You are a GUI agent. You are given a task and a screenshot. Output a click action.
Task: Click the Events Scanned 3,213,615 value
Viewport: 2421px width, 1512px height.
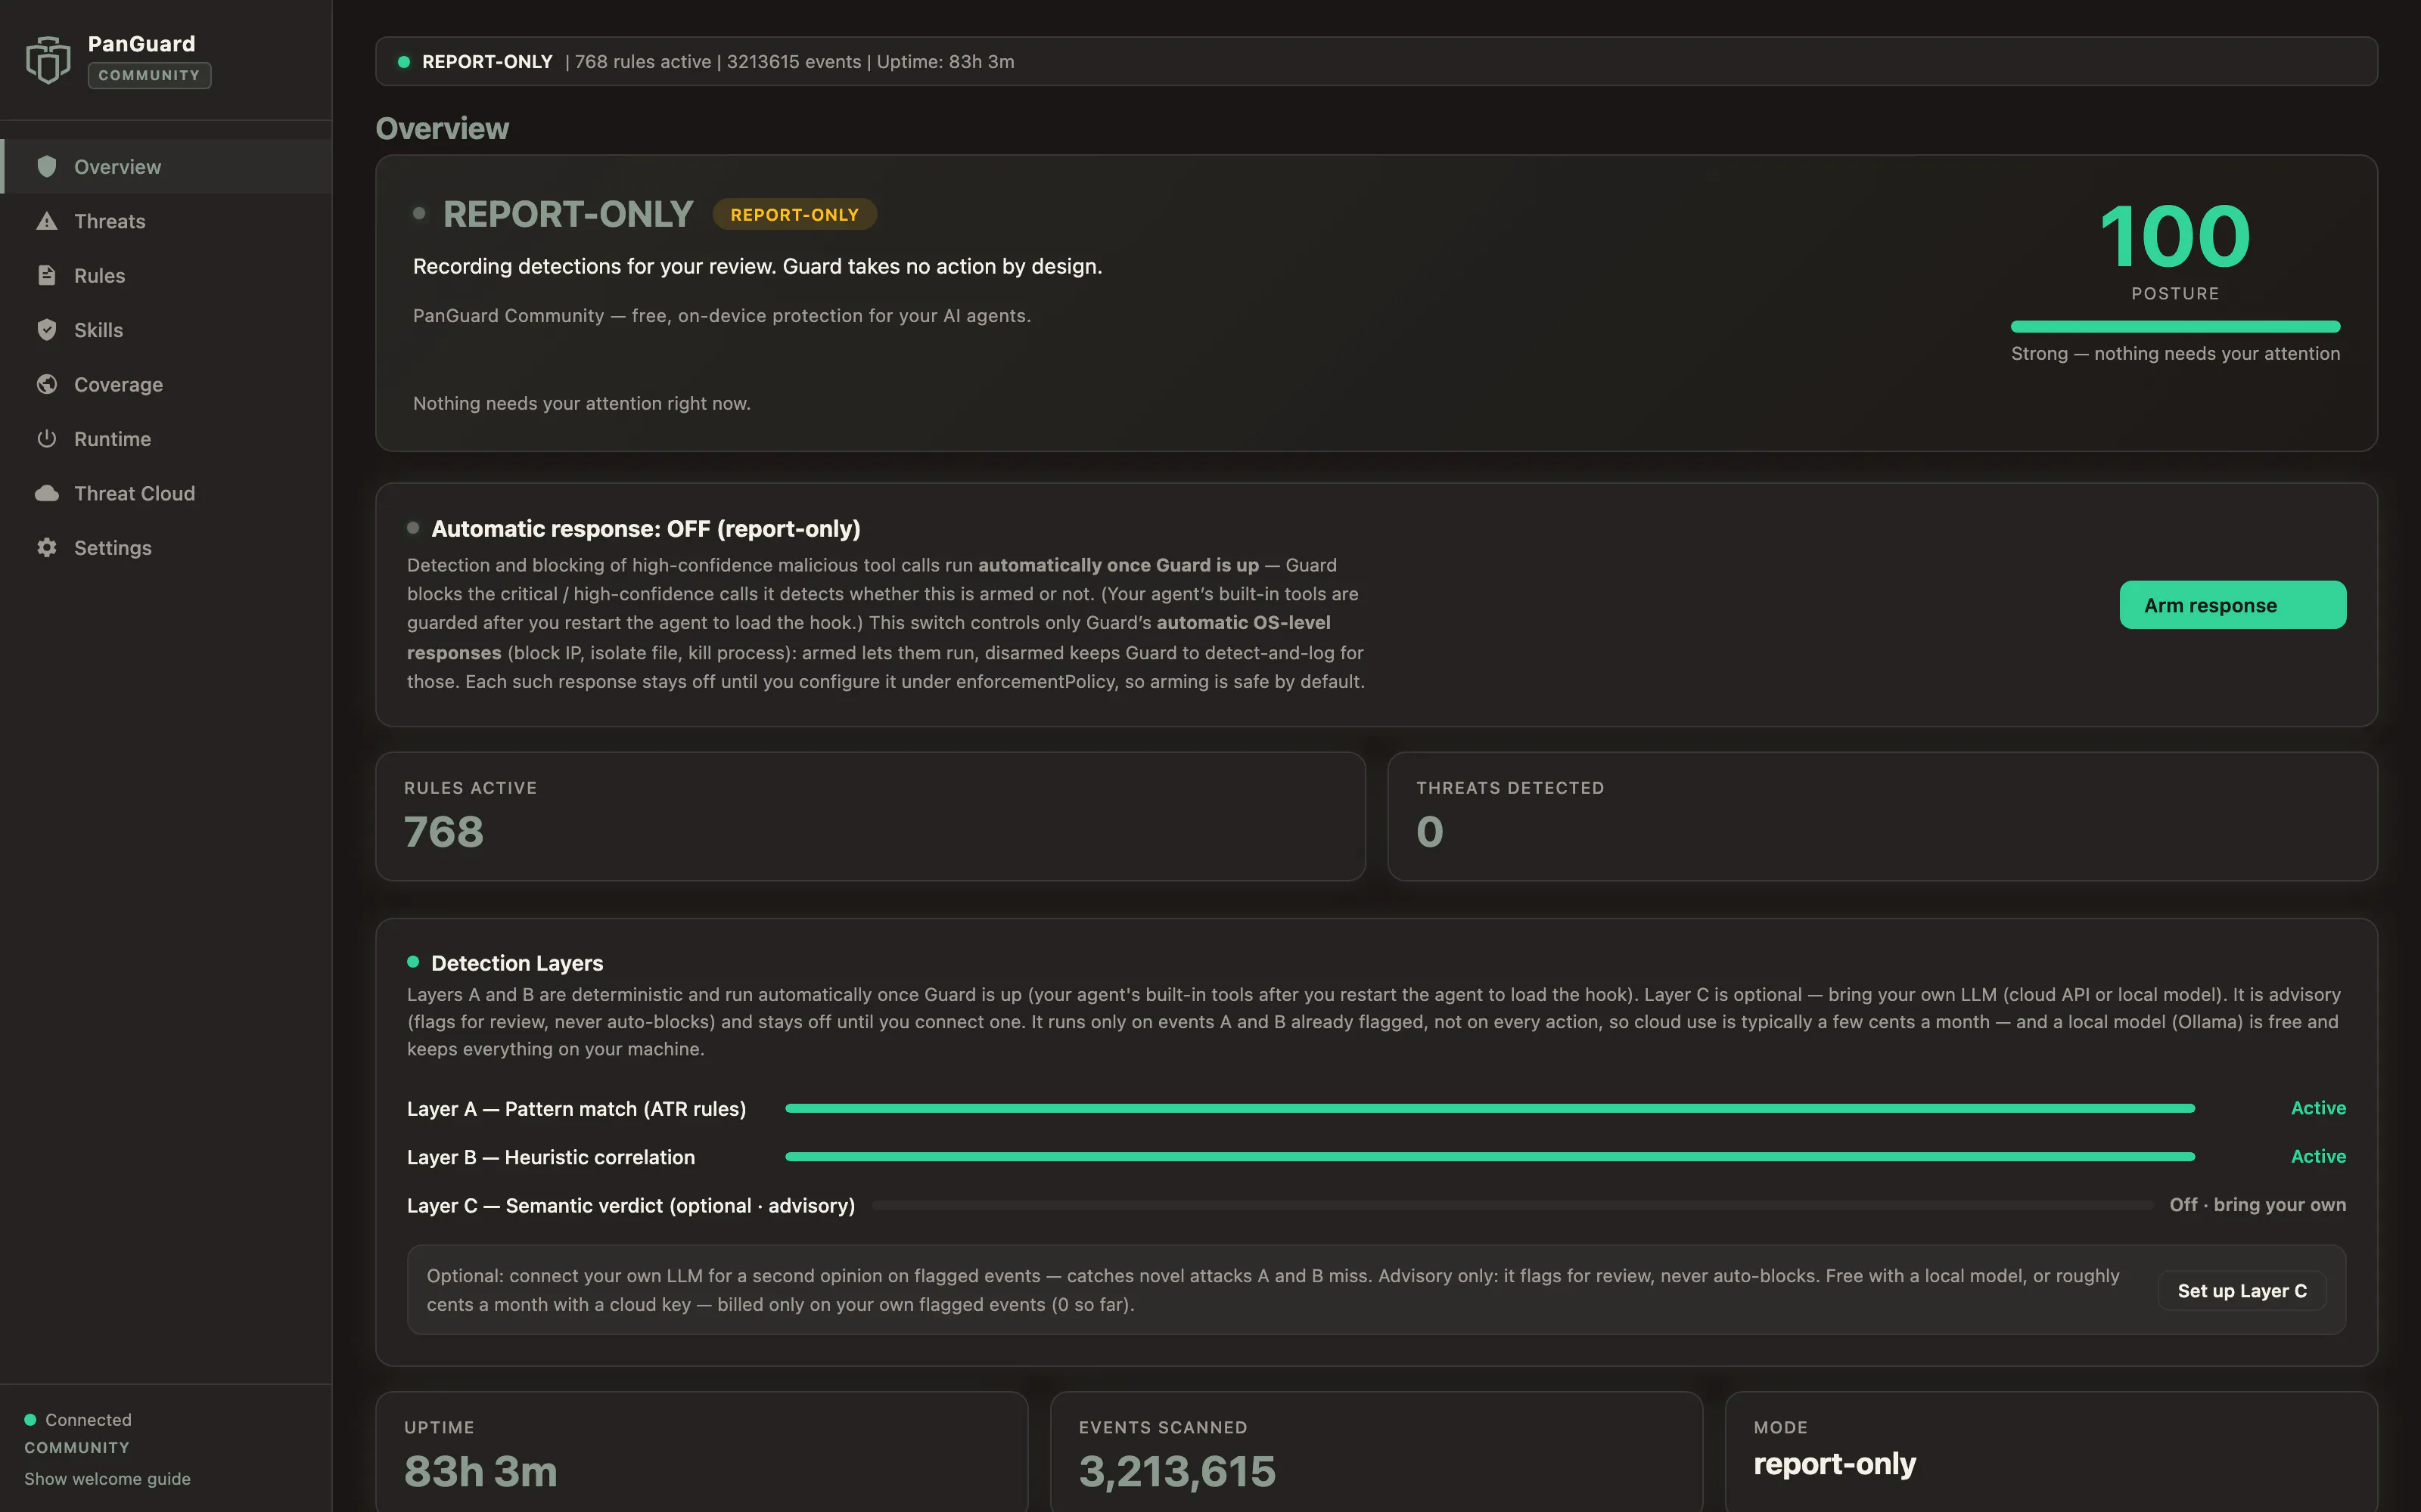pos(1177,1471)
